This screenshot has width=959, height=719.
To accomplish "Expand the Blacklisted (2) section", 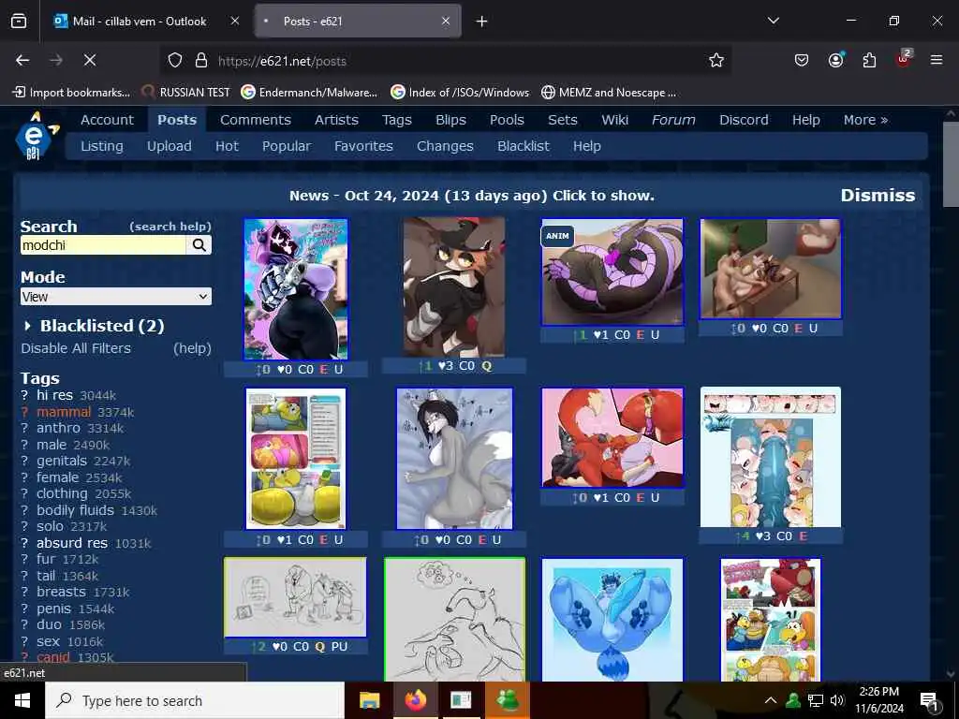I will [x=94, y=326].
